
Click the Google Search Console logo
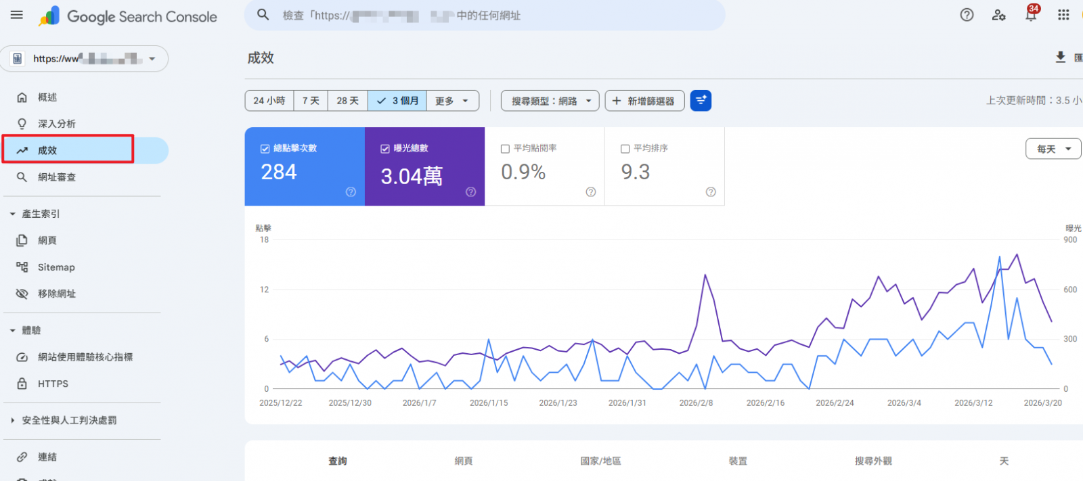(x=129, y=16)
